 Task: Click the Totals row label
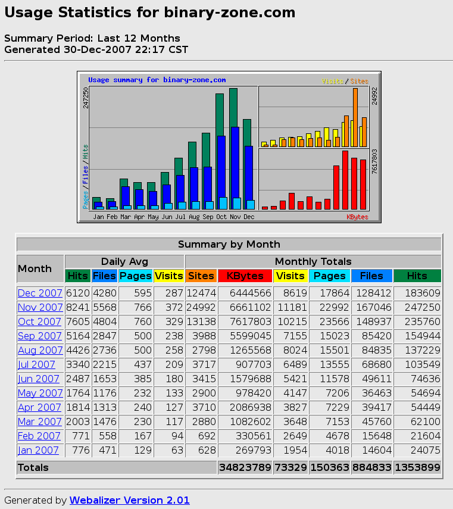(x=33, y=468)
